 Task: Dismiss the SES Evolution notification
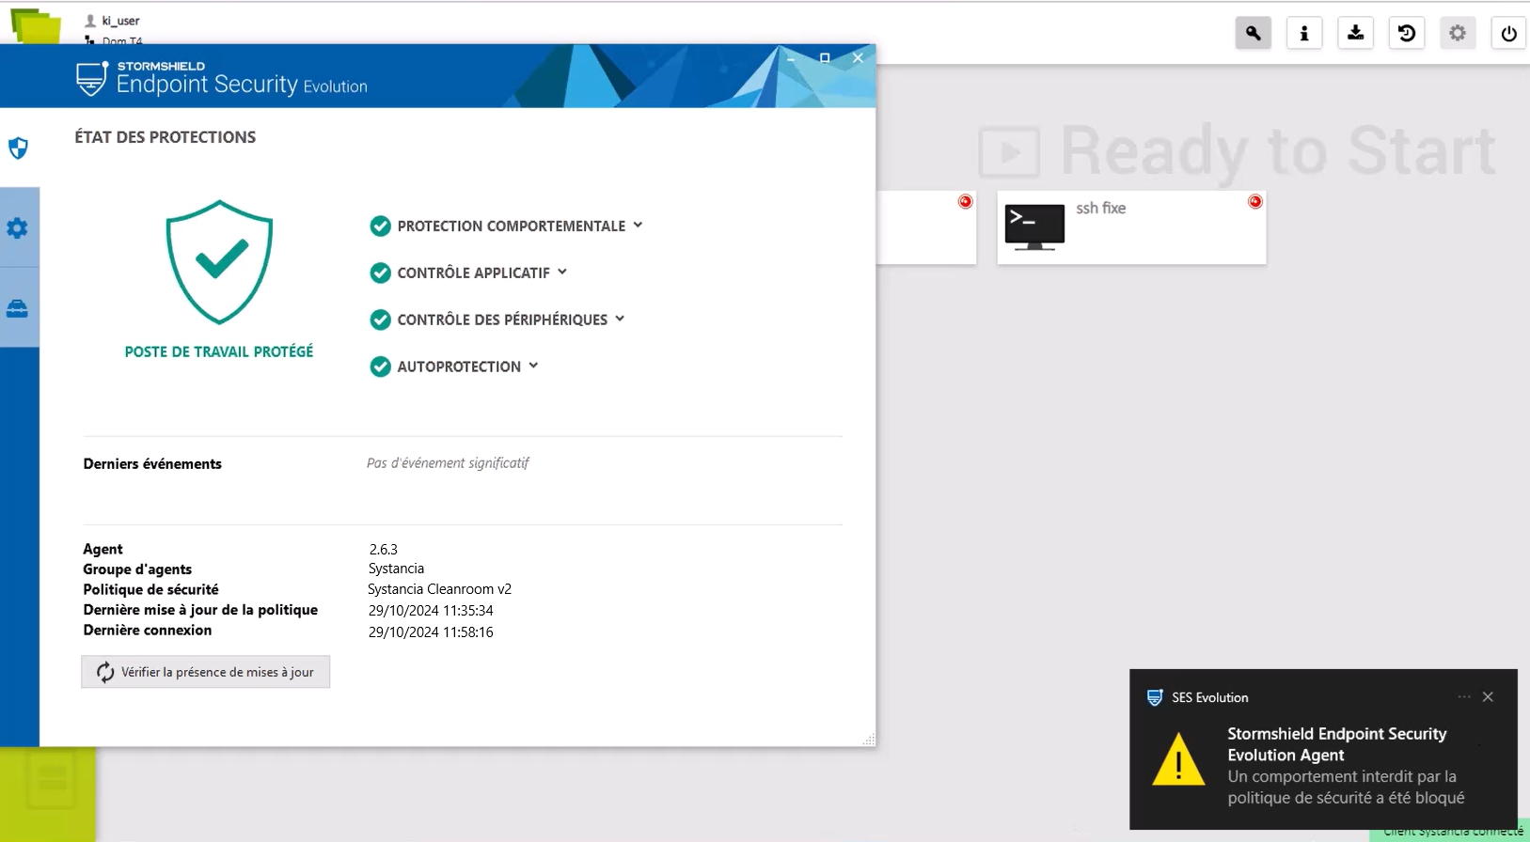tap(1488, 697)
